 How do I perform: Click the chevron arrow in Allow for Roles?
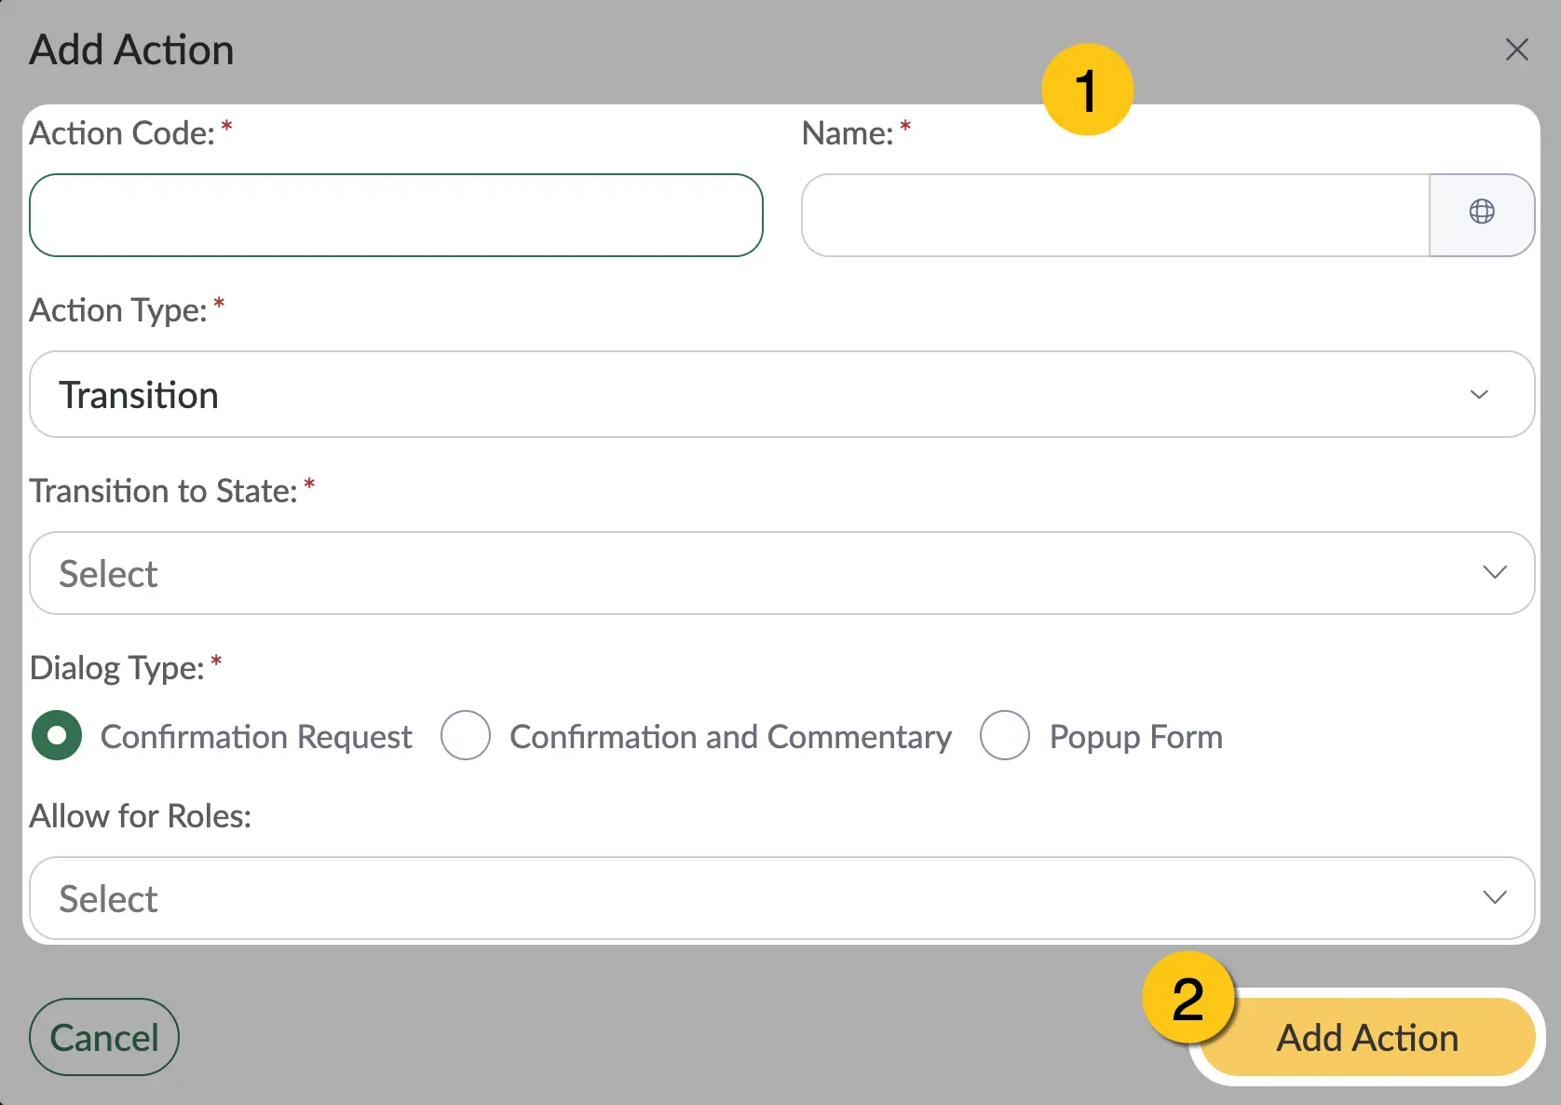[1494, 897]
